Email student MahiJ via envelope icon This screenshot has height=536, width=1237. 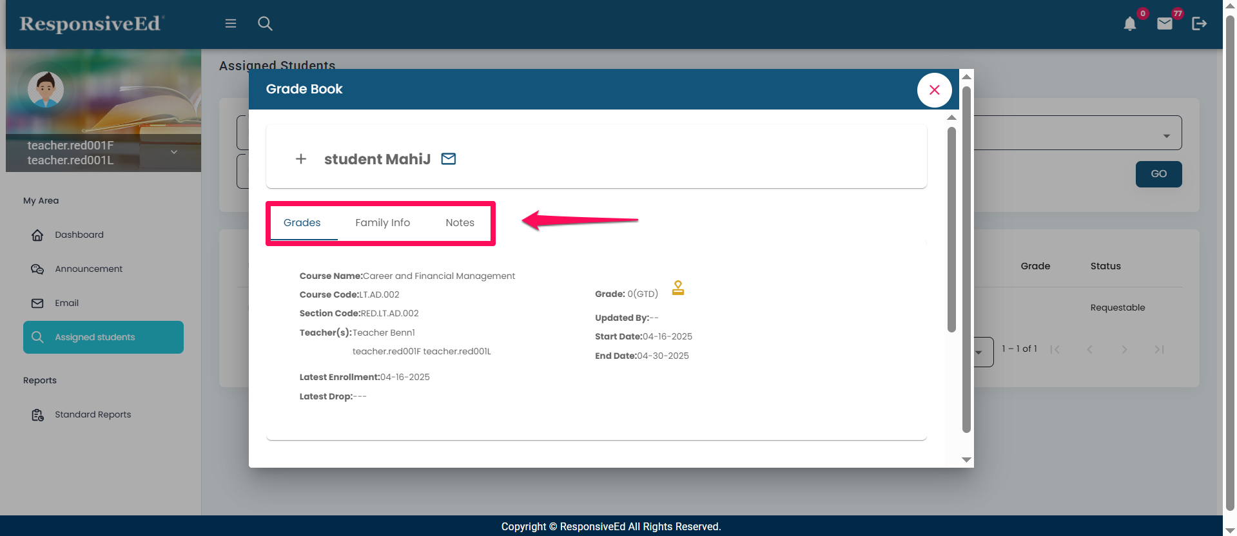tap(449, 158)
